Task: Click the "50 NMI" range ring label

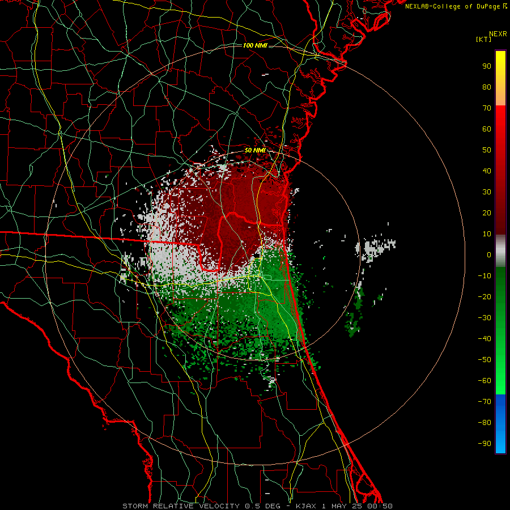Action: click(255, 150)
